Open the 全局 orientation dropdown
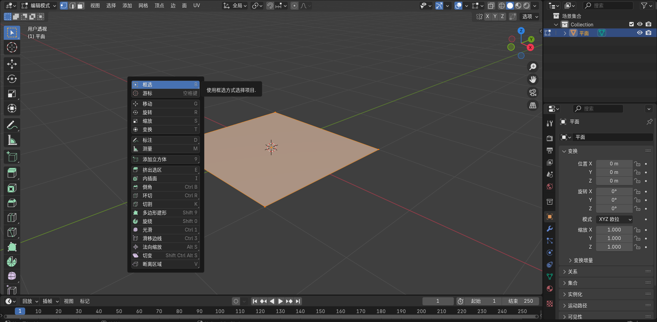 [x=235, y=5]
